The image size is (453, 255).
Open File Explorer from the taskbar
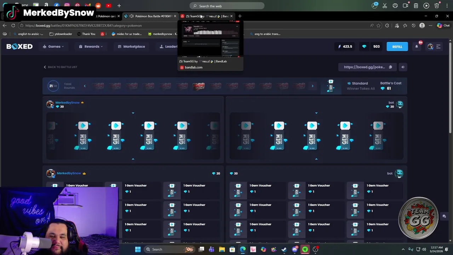[222, 249]
